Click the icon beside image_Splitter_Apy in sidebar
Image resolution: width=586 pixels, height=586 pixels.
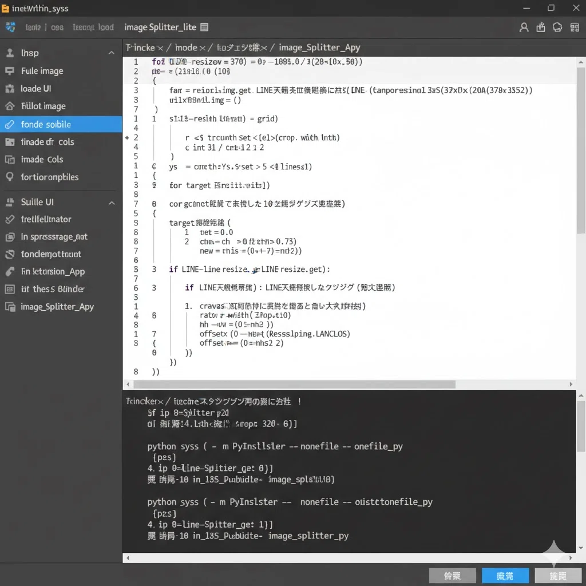10,307
